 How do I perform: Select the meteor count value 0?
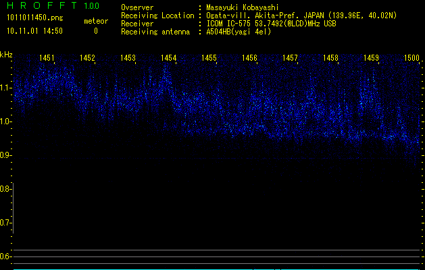click(95, 31)
